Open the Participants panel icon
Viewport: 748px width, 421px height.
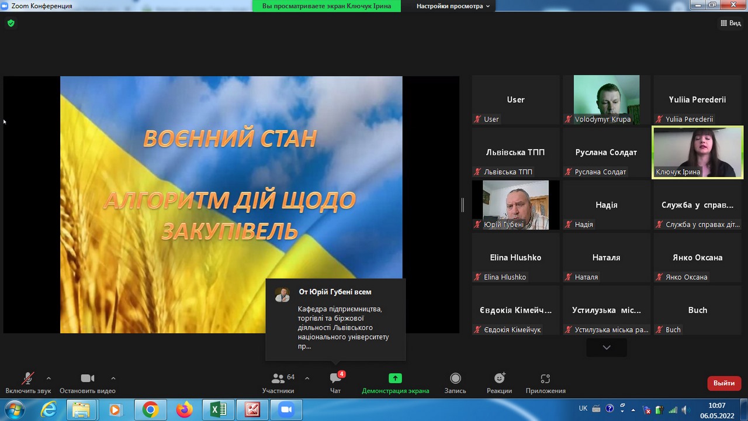click(x=278, y=378)
